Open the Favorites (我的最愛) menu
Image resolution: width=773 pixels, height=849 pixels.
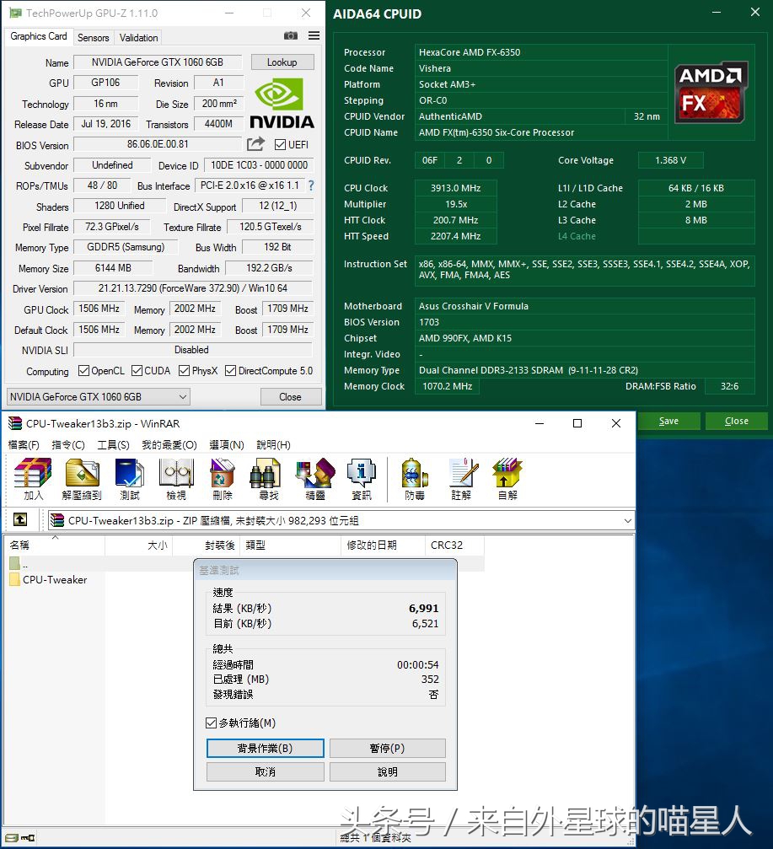click(x=169, y=444)
